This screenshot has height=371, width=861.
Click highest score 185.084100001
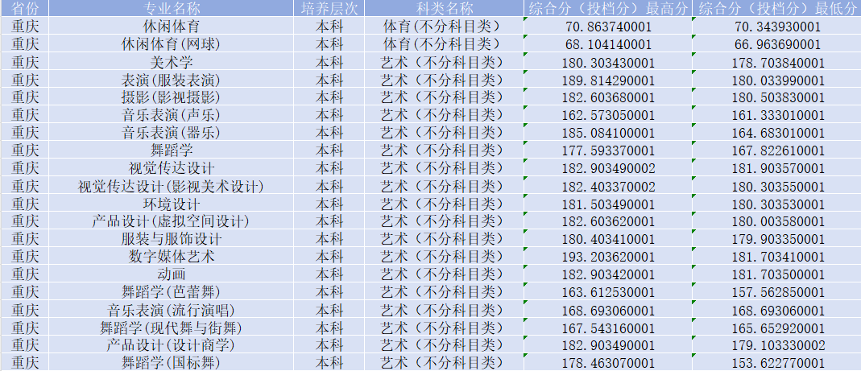[607, 133]
